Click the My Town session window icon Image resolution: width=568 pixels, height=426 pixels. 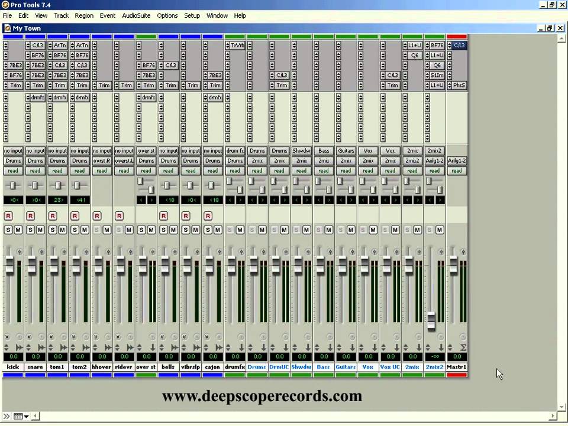tap(7, 28)
